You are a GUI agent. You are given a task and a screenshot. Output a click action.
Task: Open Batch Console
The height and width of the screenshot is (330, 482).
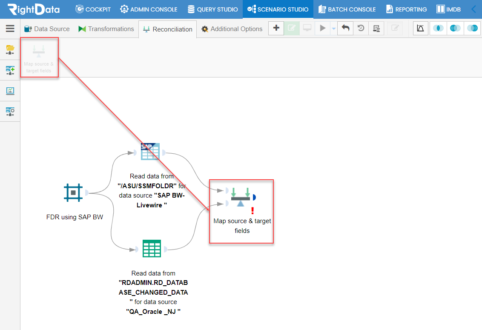pyautogui.click(x=347, y=9)
